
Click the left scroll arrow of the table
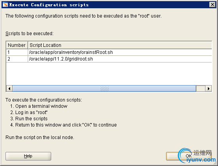9,89
